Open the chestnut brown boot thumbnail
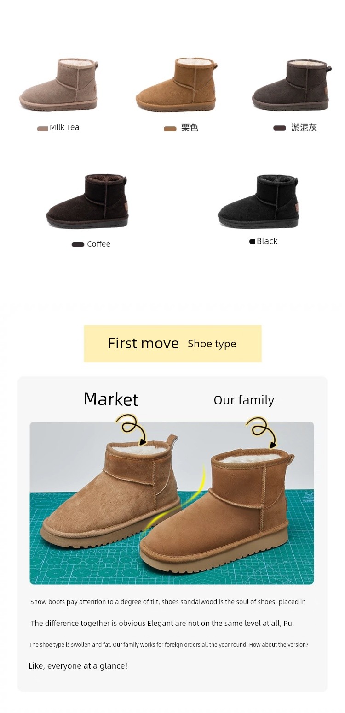 tap(176, 84)
